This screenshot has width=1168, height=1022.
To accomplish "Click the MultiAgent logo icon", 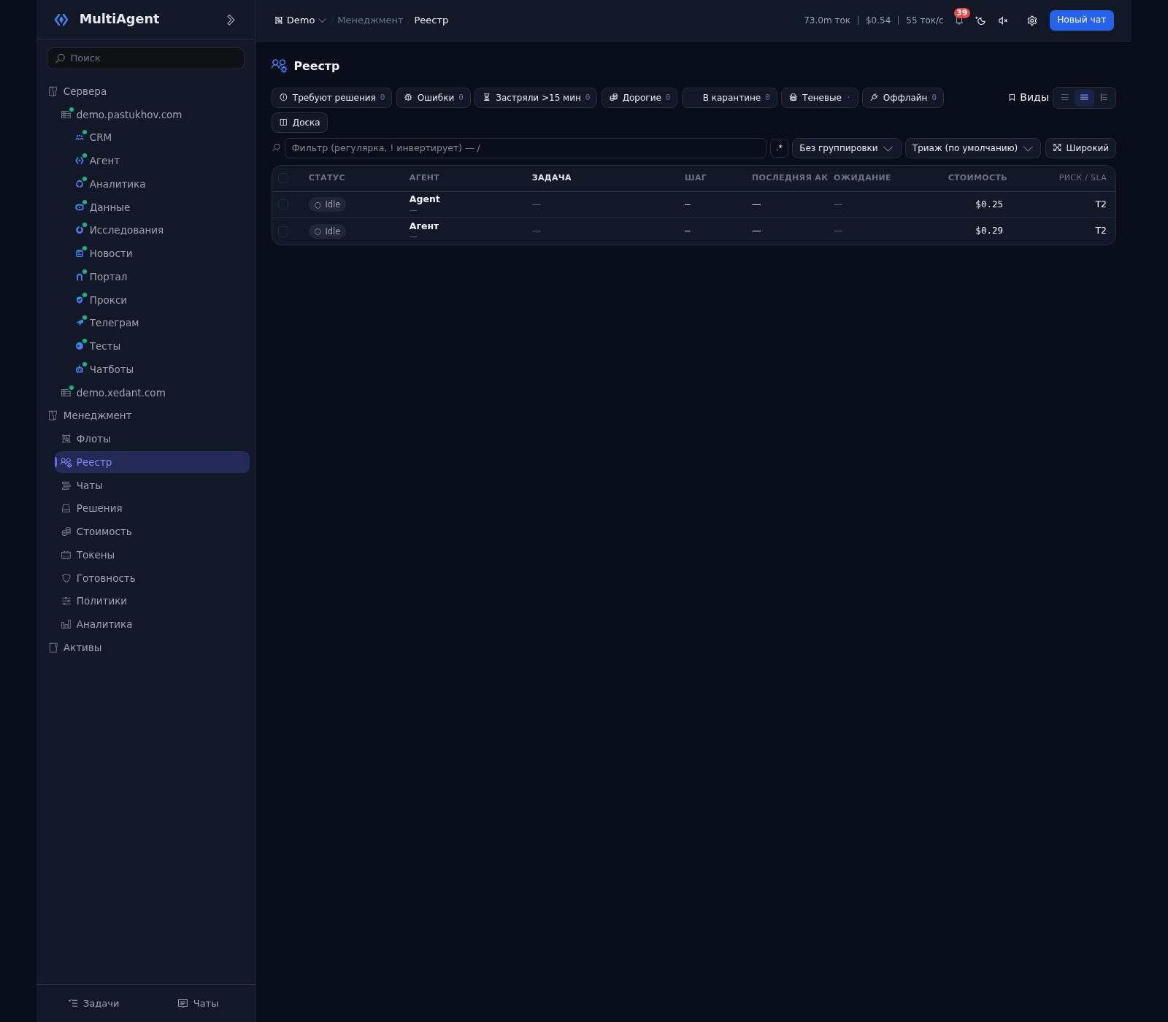I will [x=61, y=20].
